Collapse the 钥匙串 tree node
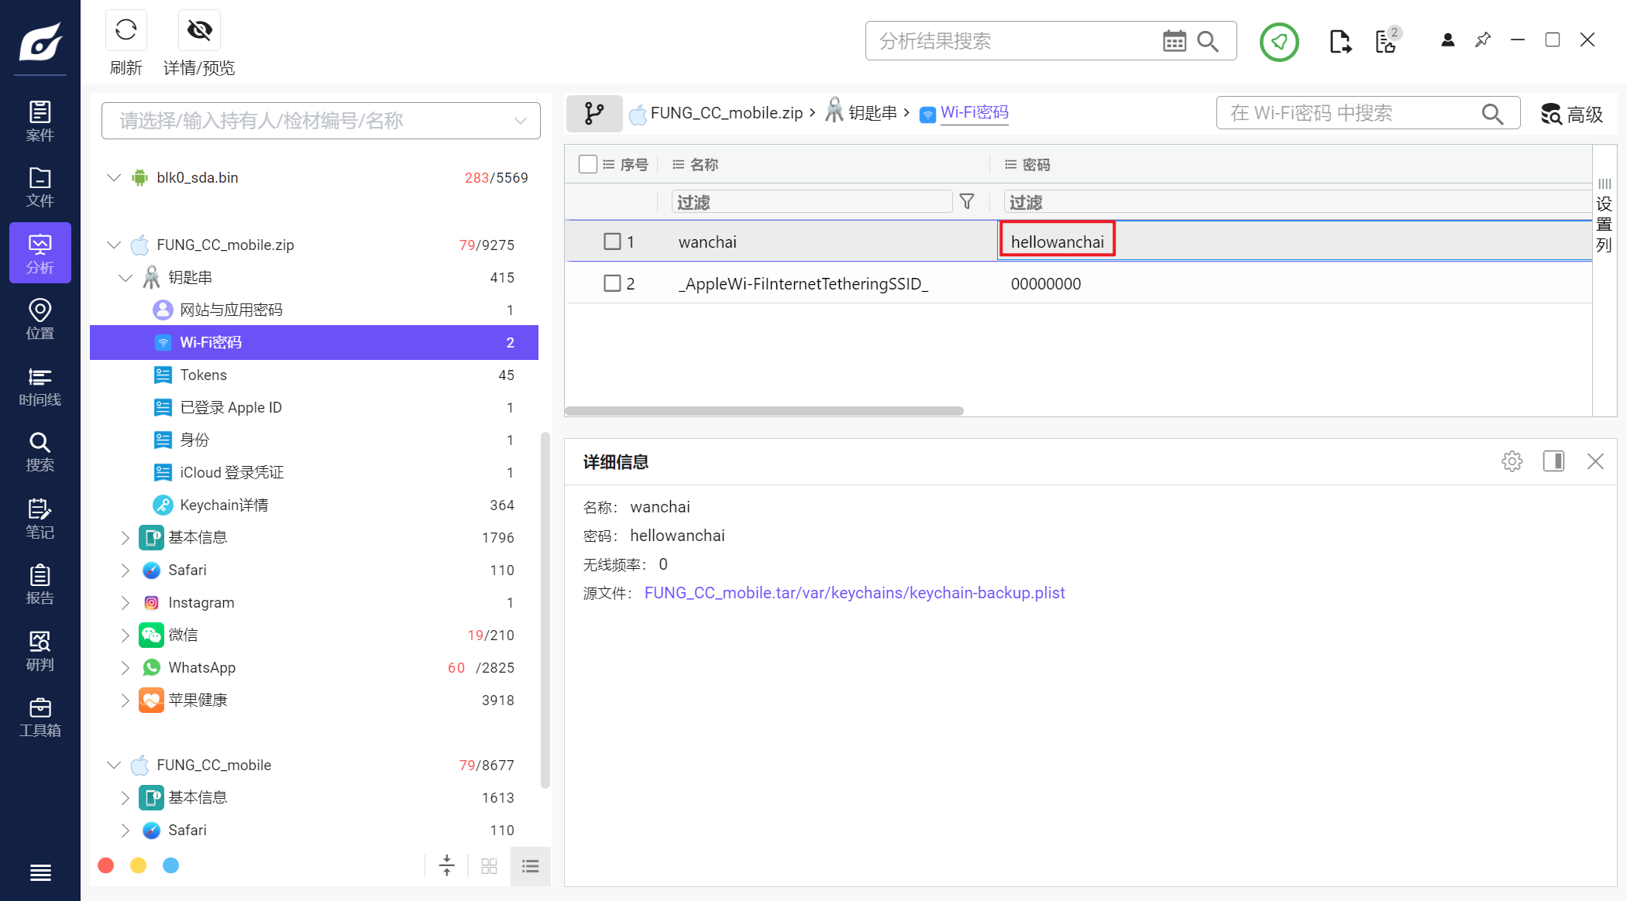The image size is (1627, 901). point(126,277)
